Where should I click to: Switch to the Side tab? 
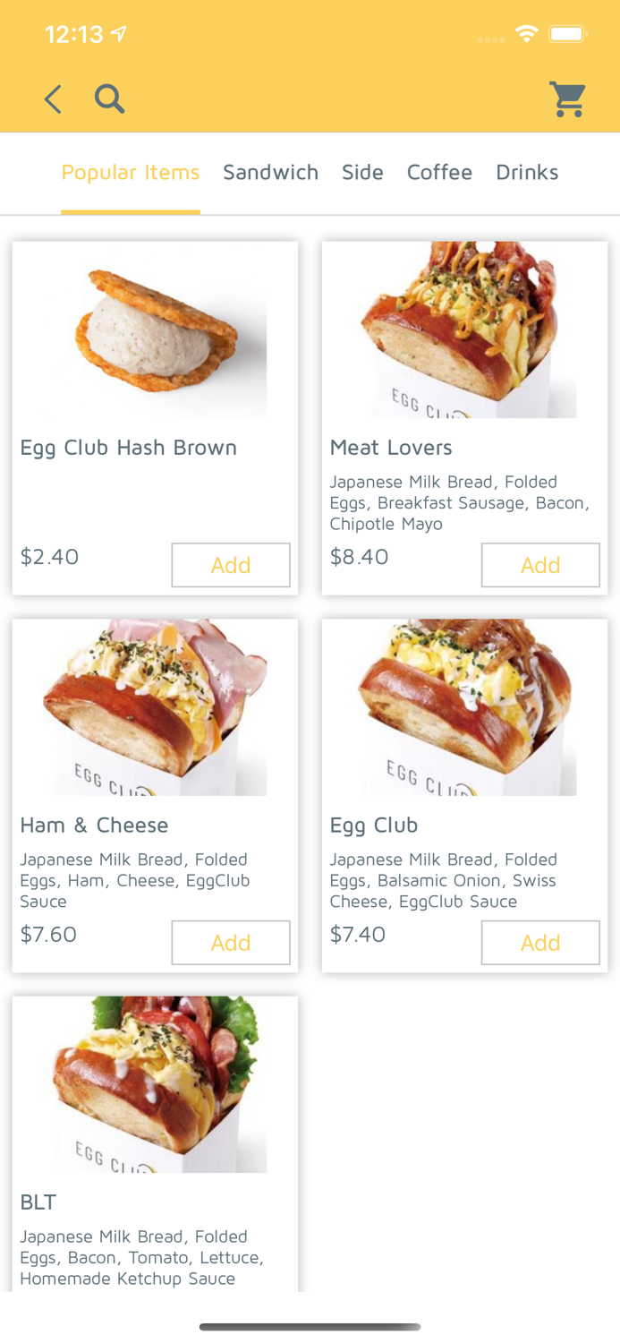(x=363, y=172)
